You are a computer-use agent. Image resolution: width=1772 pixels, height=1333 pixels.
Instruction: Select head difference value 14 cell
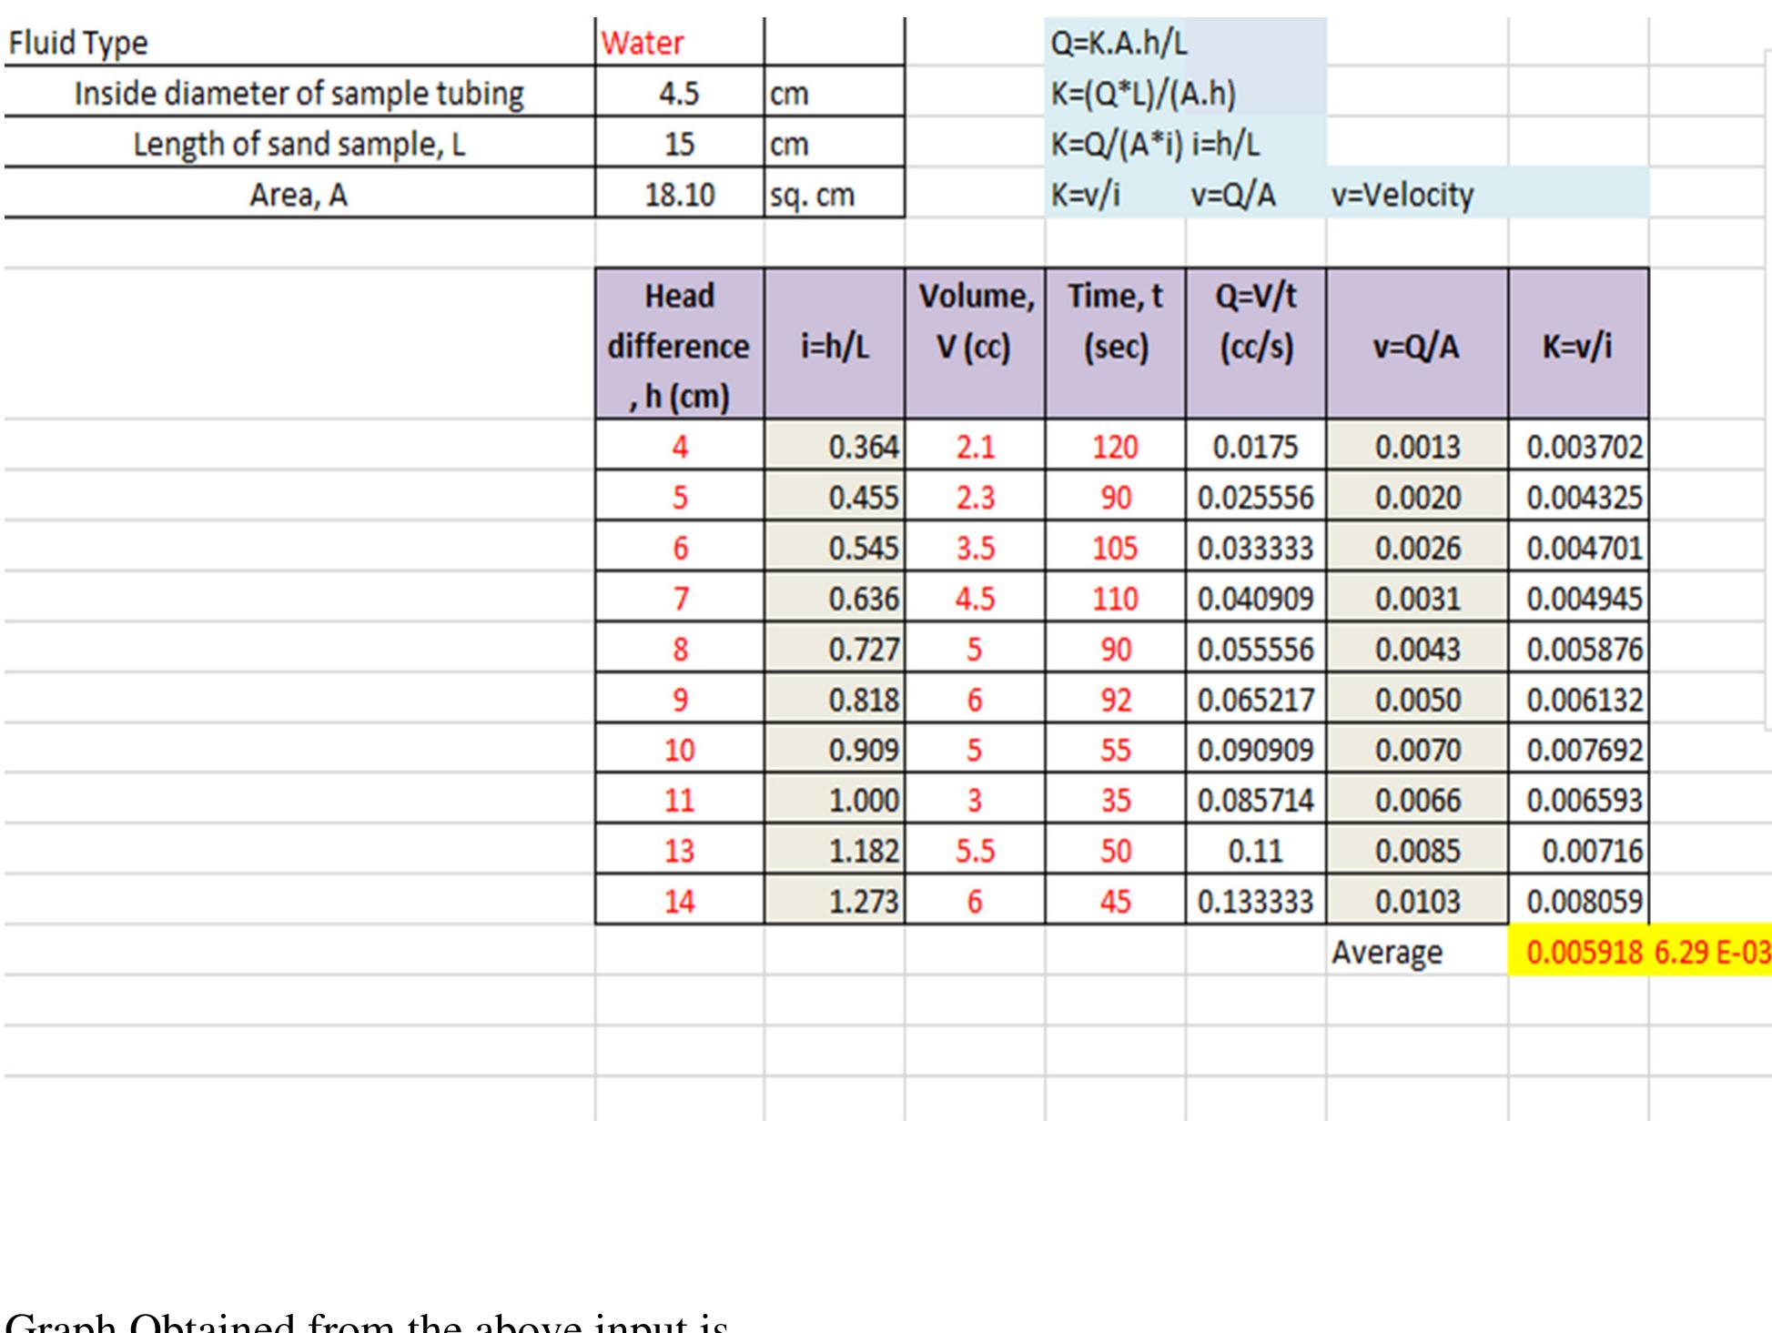(679, 902)
